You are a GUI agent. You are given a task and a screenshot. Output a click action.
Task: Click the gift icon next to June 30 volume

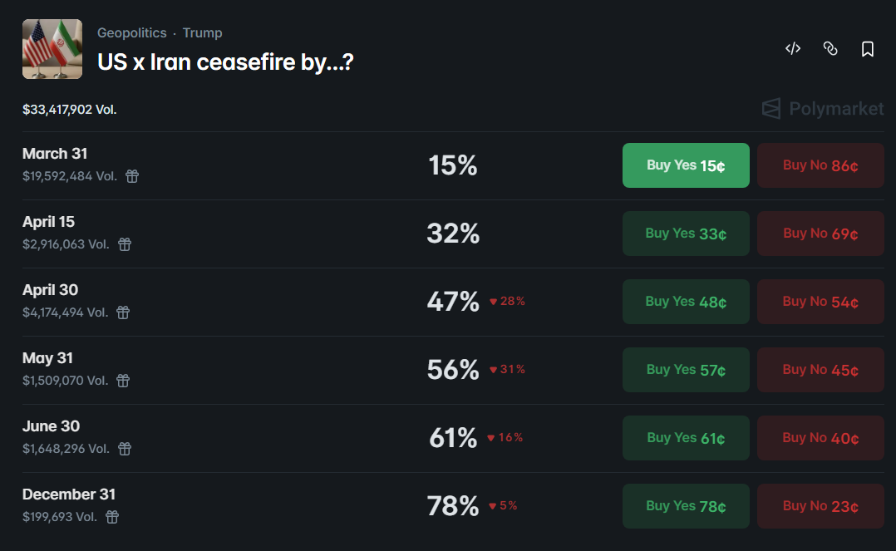click(x=124, y=448)
